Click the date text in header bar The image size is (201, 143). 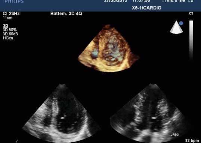coord(115,1)
